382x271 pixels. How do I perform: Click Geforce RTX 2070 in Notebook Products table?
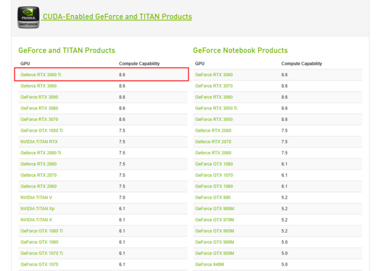pos(213,142)
